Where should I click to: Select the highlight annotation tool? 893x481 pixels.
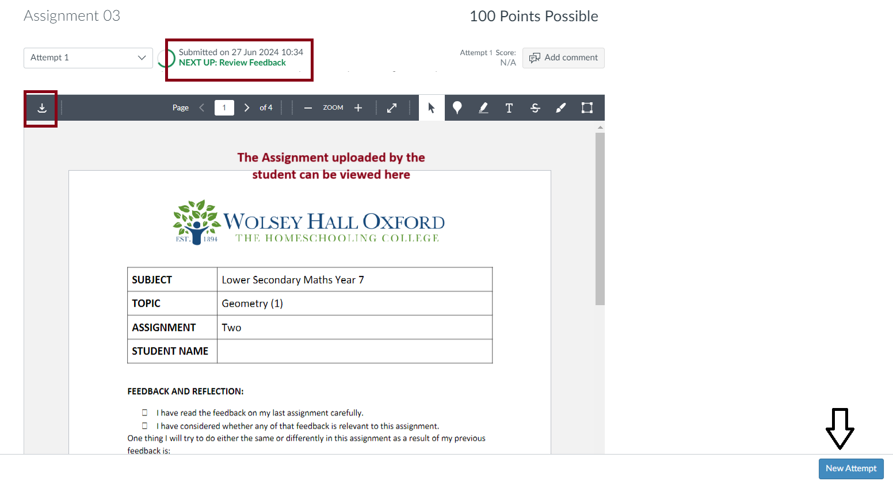coord(483,107)
